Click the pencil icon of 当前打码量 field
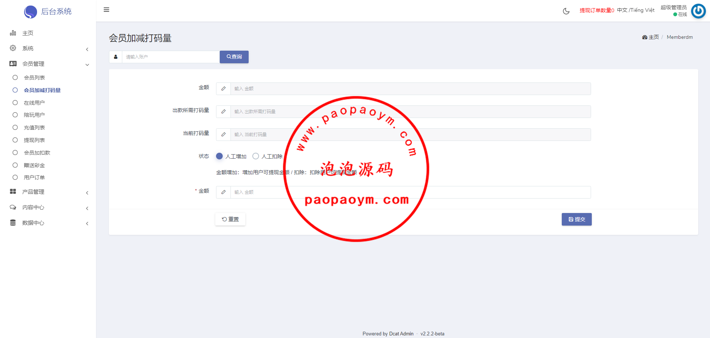 pos(223,135)
